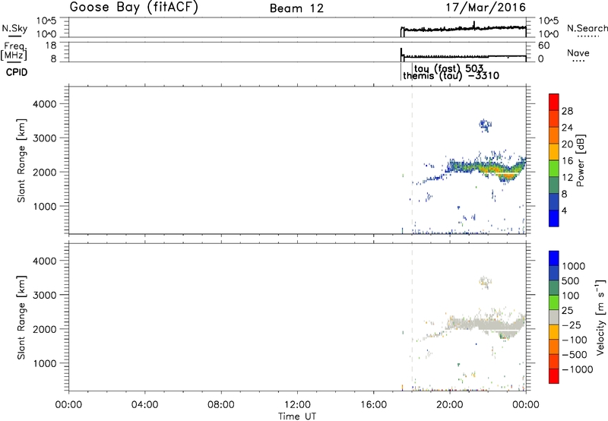Click the "1000" tick in Velocity panel
608x421 pixels.
[x=45, y=363]
